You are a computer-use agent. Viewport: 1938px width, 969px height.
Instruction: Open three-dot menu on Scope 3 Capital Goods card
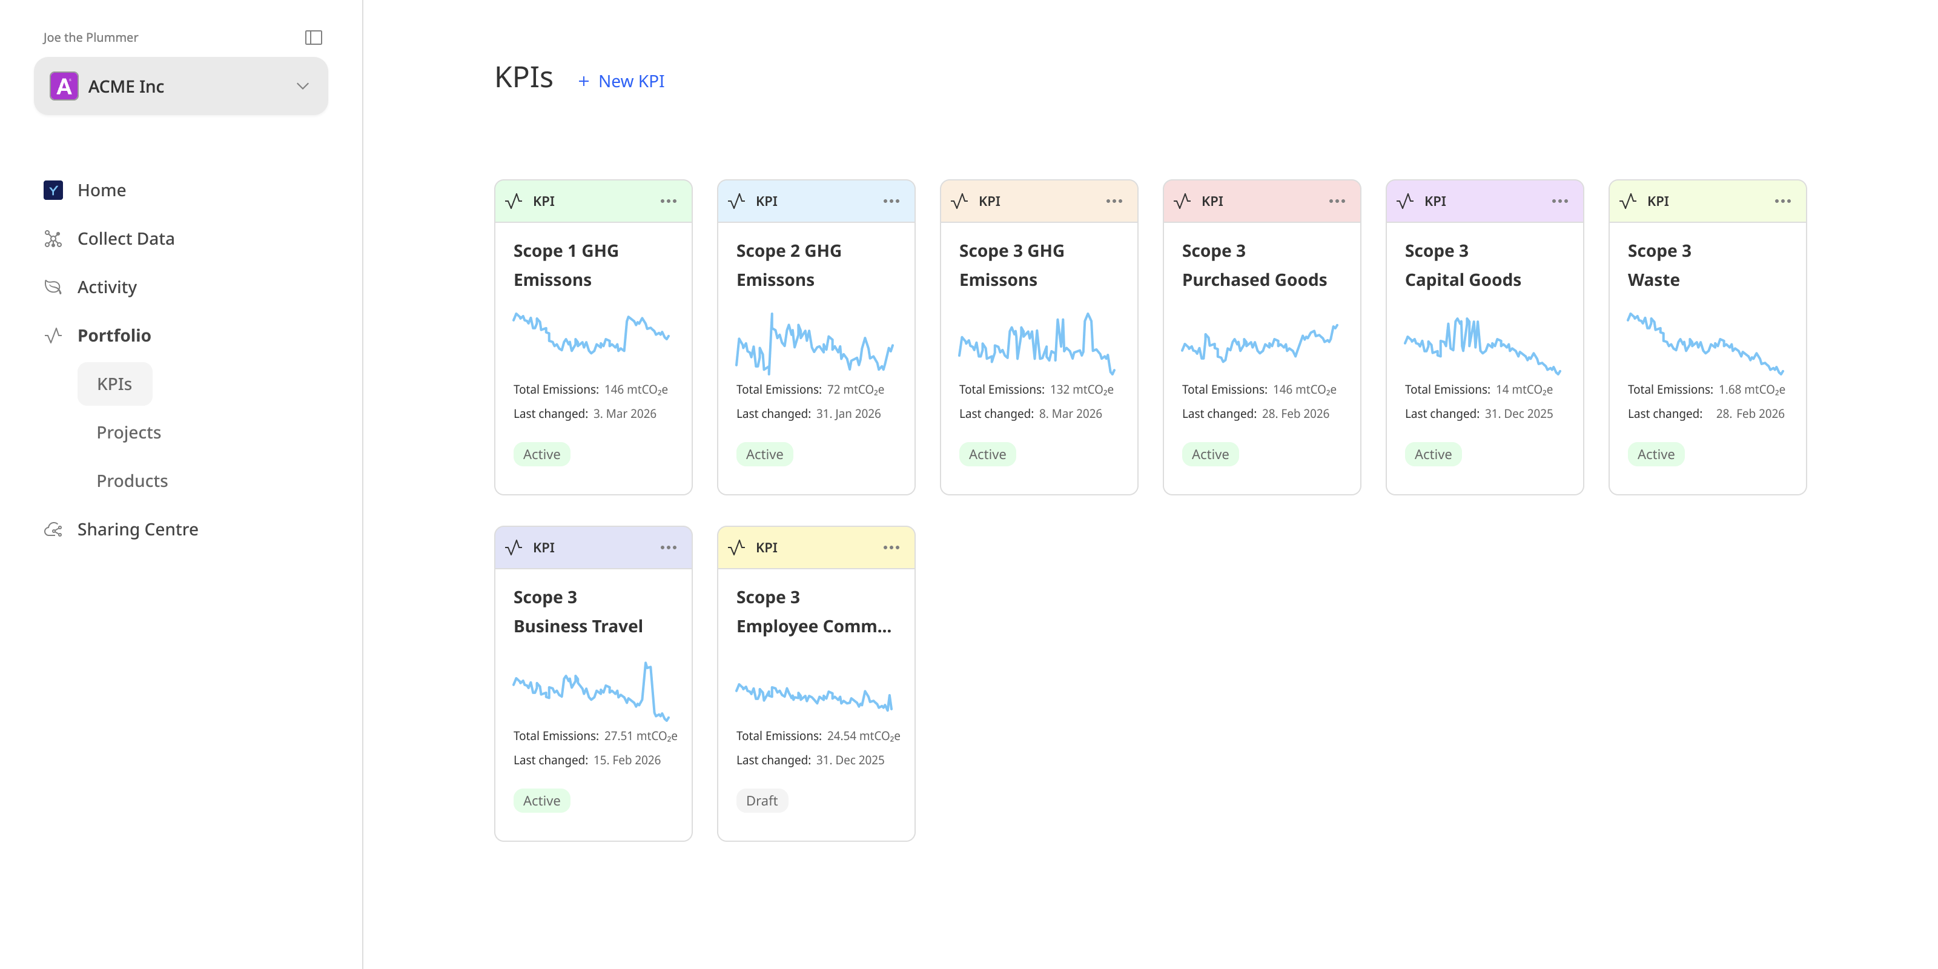click(1559, 201)
